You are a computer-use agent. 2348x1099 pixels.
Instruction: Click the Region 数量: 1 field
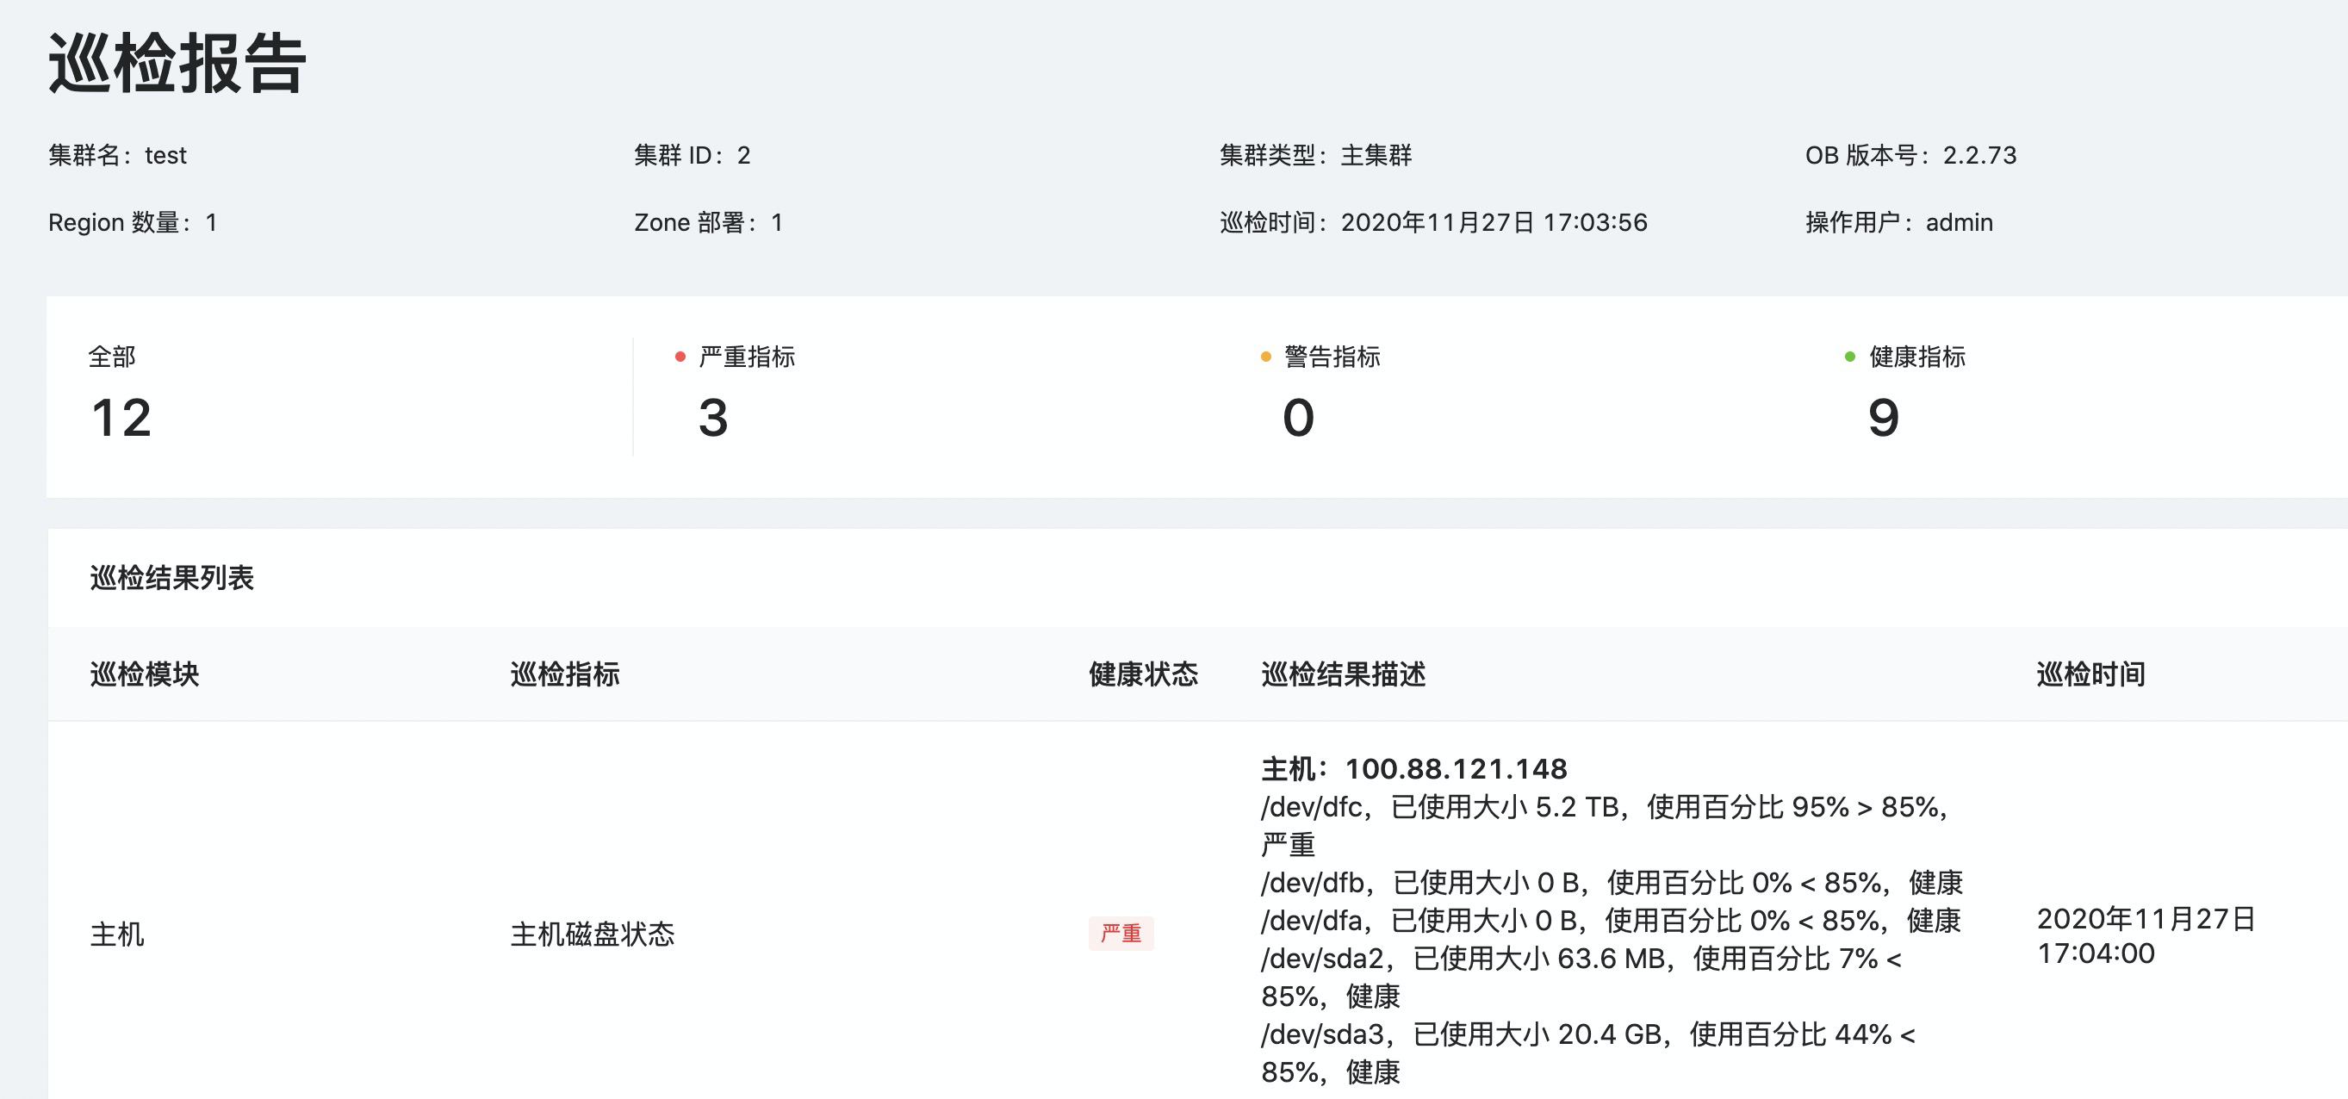134,223
